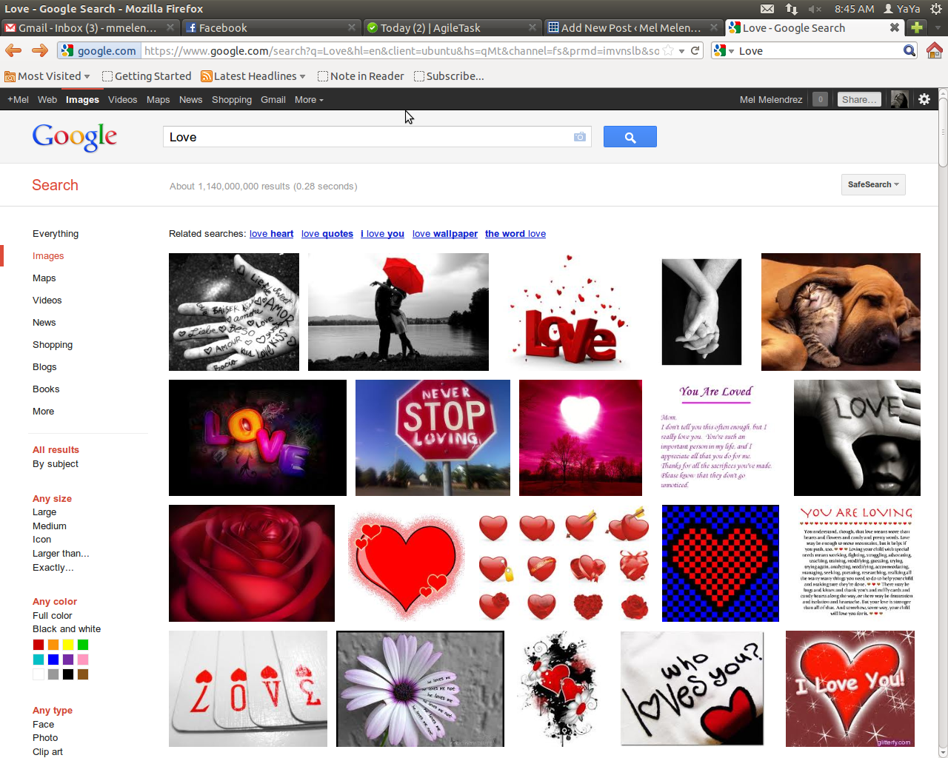Select Everything in the left sidebar

[56, 234]
